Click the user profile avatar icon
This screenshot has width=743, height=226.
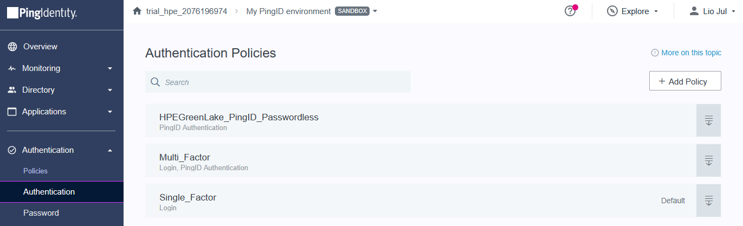[x=694, y=11]
